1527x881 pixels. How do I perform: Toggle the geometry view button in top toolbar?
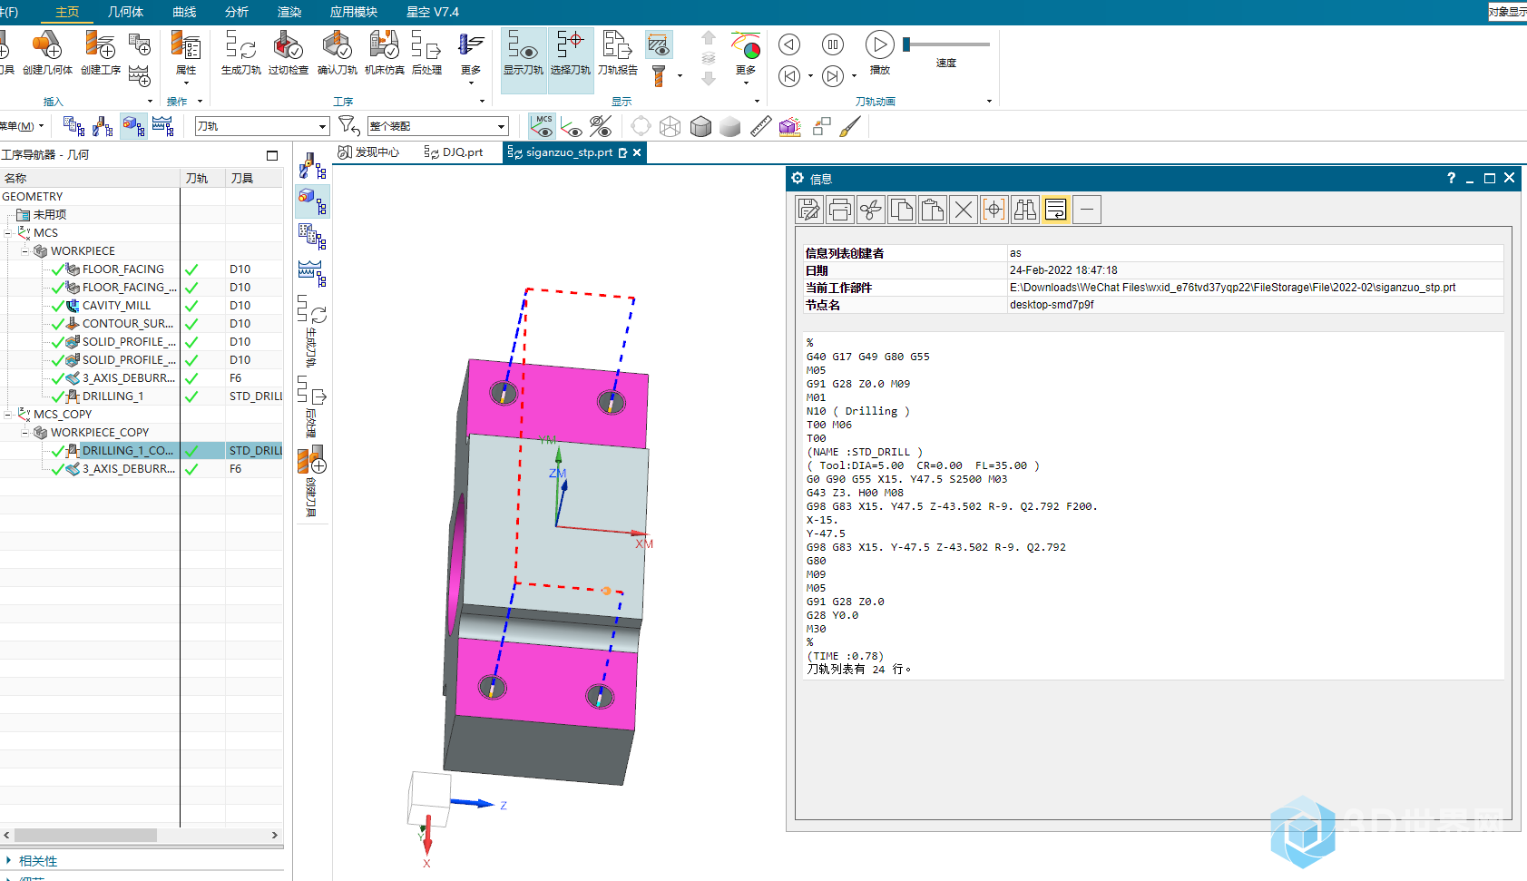pos(133,126)
